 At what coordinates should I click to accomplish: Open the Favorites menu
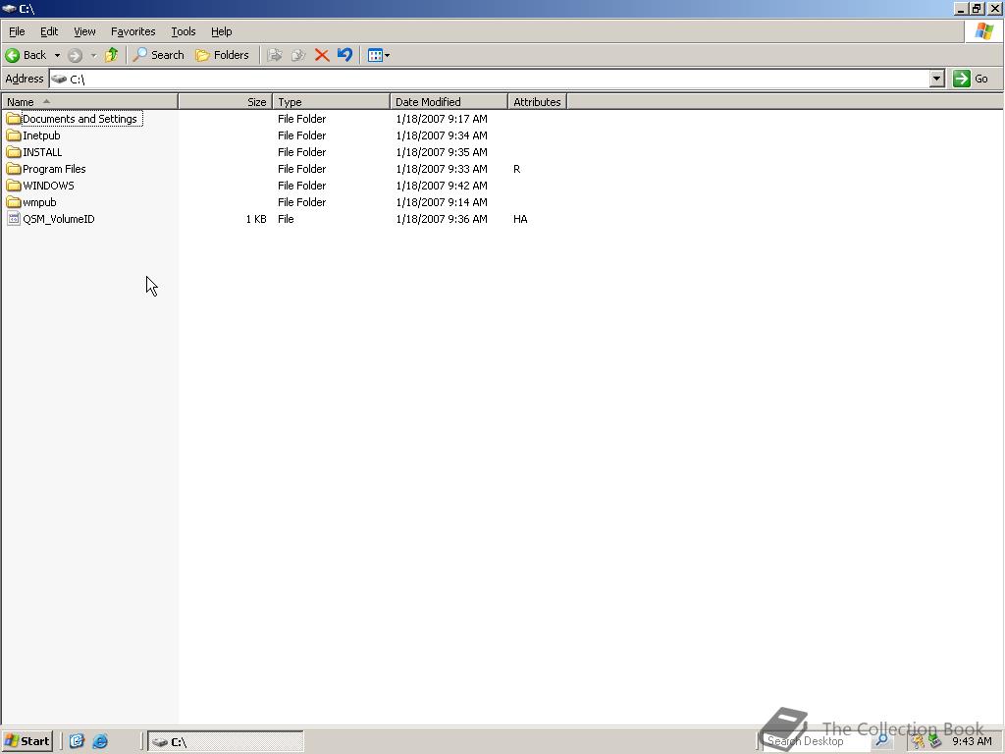pyautogui.click(x=132, y=31)
